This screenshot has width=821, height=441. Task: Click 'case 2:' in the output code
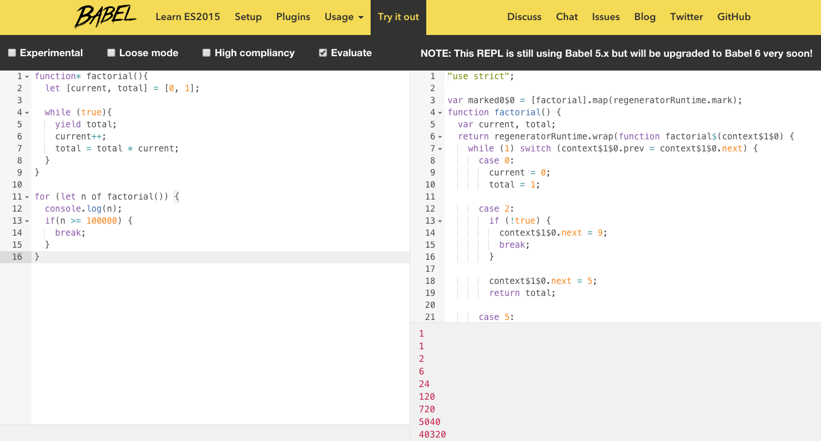[496, 209]
